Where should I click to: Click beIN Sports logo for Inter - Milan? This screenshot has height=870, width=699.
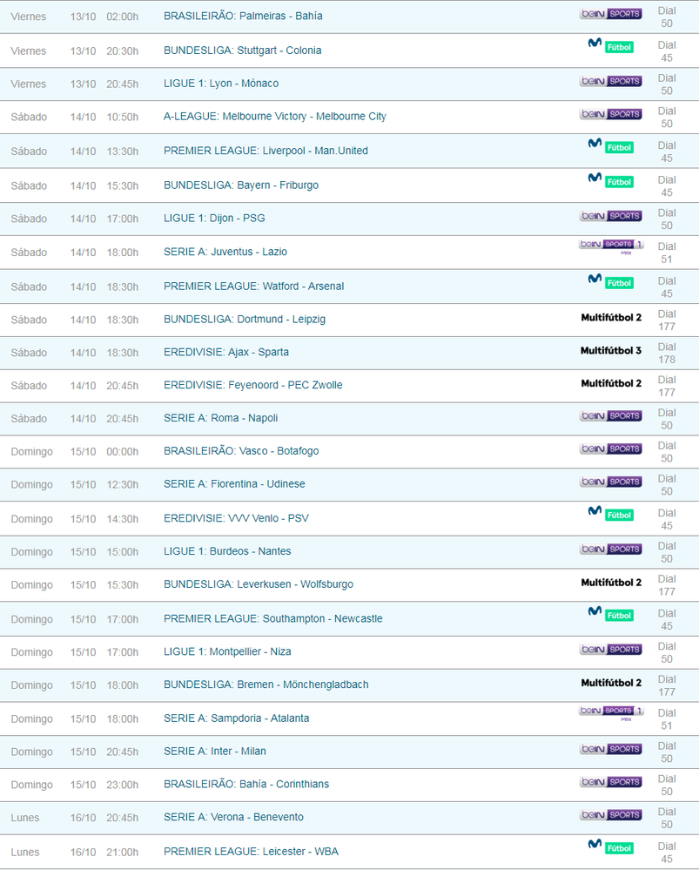[611, 749]
